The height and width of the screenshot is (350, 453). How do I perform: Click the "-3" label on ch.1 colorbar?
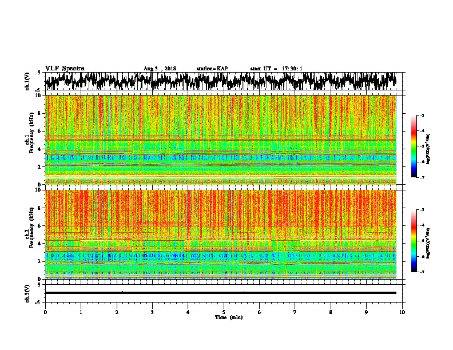tap(422, 115)
